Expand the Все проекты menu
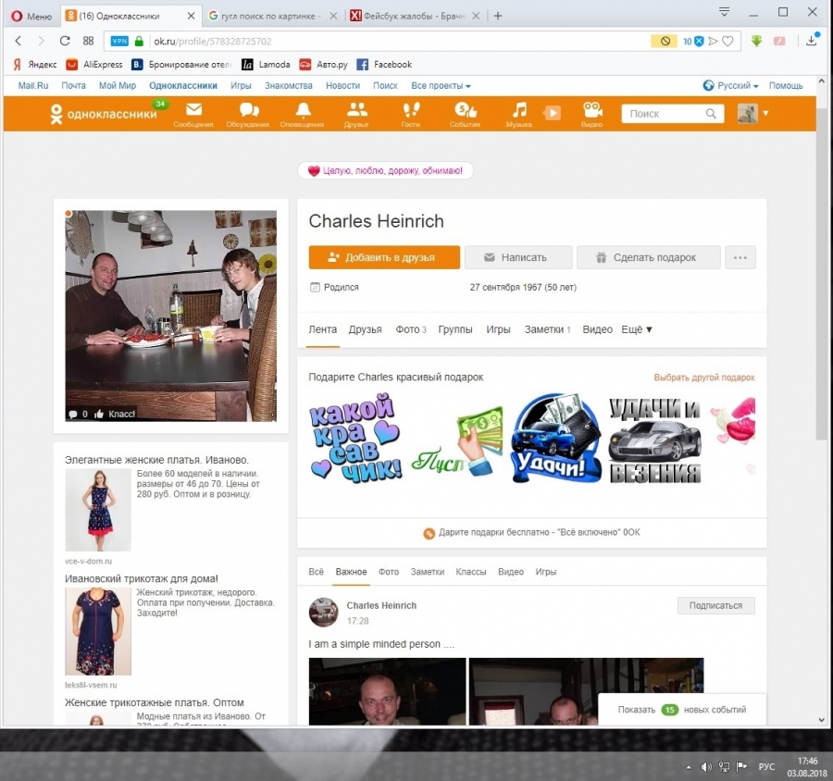The image size is (833, 781). [441, 85]
